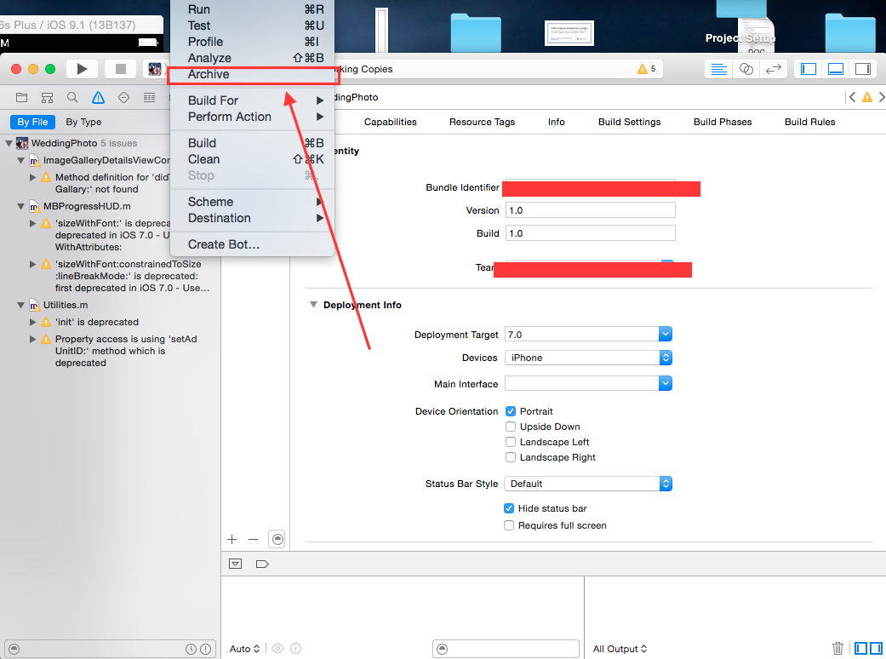
Task: Choose Archive from the Product menu
Action: pos(252,74)
